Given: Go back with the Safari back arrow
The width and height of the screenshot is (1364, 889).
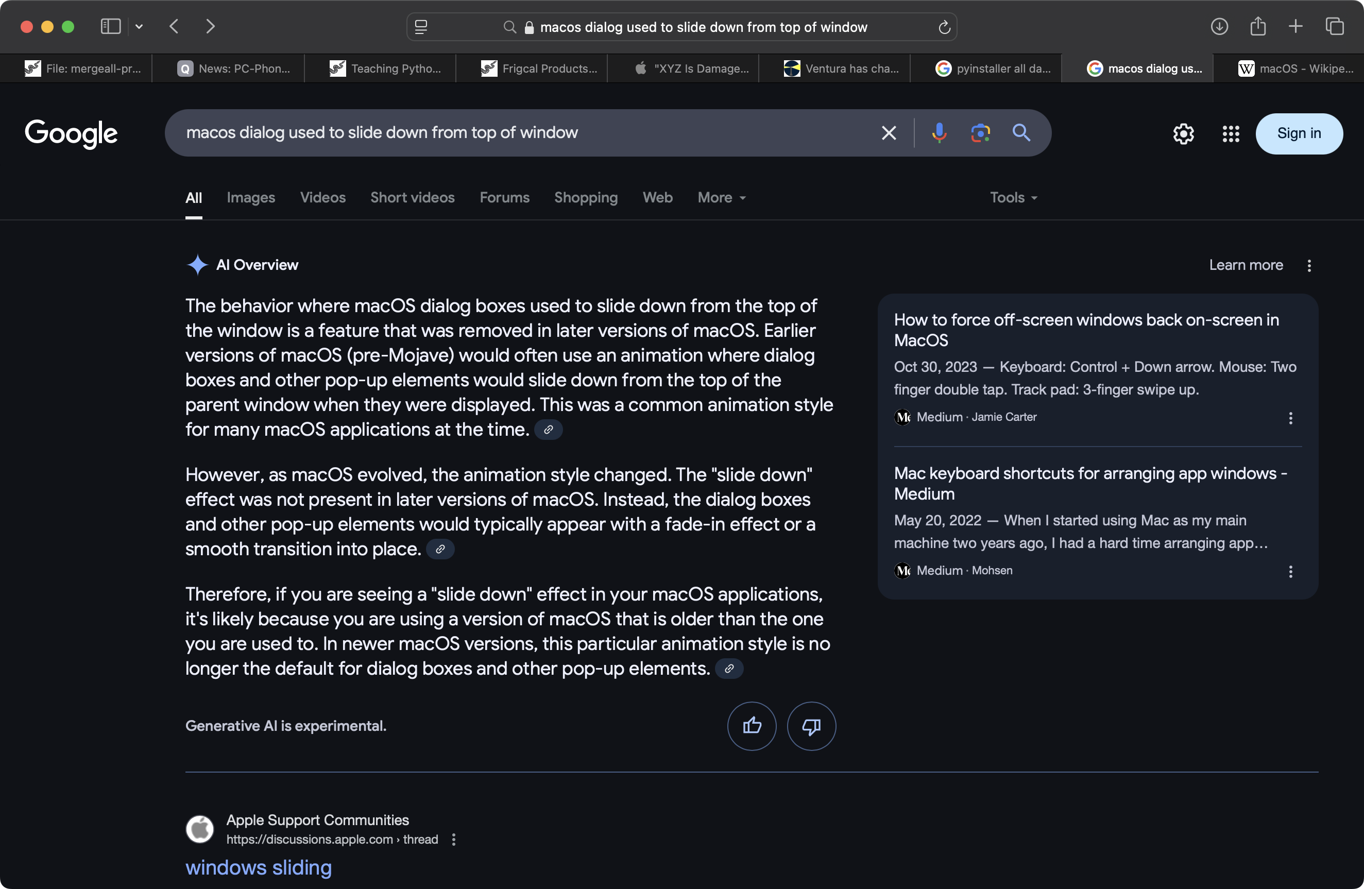Looking at the screenshot, I should [x=174, y=26].
